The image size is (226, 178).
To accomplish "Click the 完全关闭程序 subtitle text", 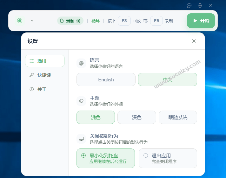I will tap(164, 161).
